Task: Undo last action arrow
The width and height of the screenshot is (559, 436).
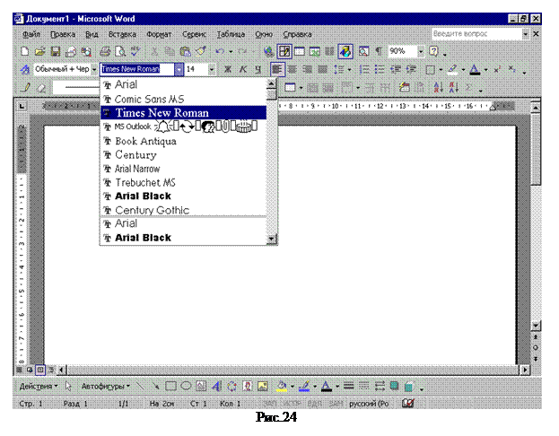Action: pyautogui.click(x=220, y=52)
